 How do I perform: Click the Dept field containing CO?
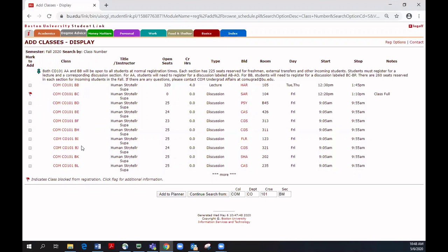(253, 194)
